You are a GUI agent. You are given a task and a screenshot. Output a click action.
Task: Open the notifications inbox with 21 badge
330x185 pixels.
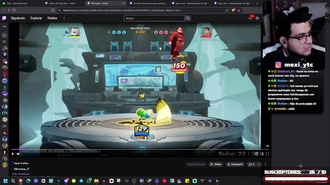click(x=250, y=18)
